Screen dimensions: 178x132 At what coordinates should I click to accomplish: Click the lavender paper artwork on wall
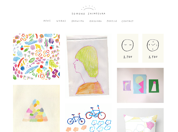(127, 86)
